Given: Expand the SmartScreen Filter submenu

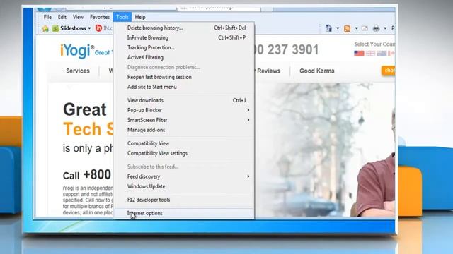Looking at the screenshot, I should pos(184,120).
